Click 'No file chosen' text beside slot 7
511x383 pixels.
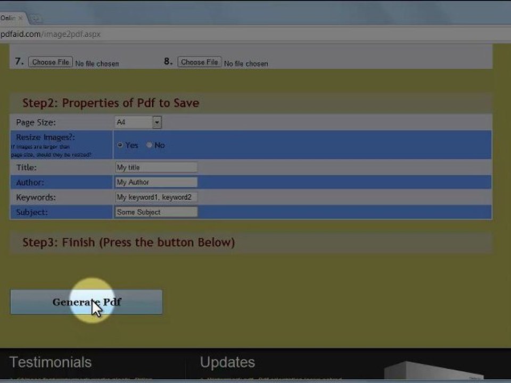coord(97,64)
